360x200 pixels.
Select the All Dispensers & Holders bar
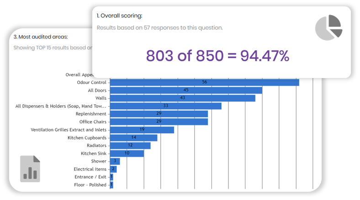tap(165, 106)
